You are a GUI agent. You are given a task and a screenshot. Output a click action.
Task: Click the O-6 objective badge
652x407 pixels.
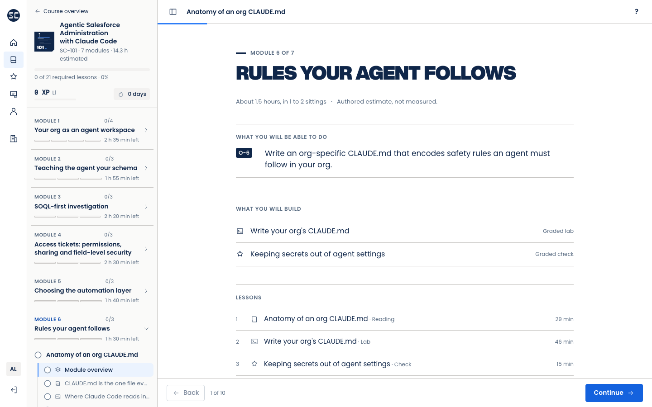tap(244, 153)
